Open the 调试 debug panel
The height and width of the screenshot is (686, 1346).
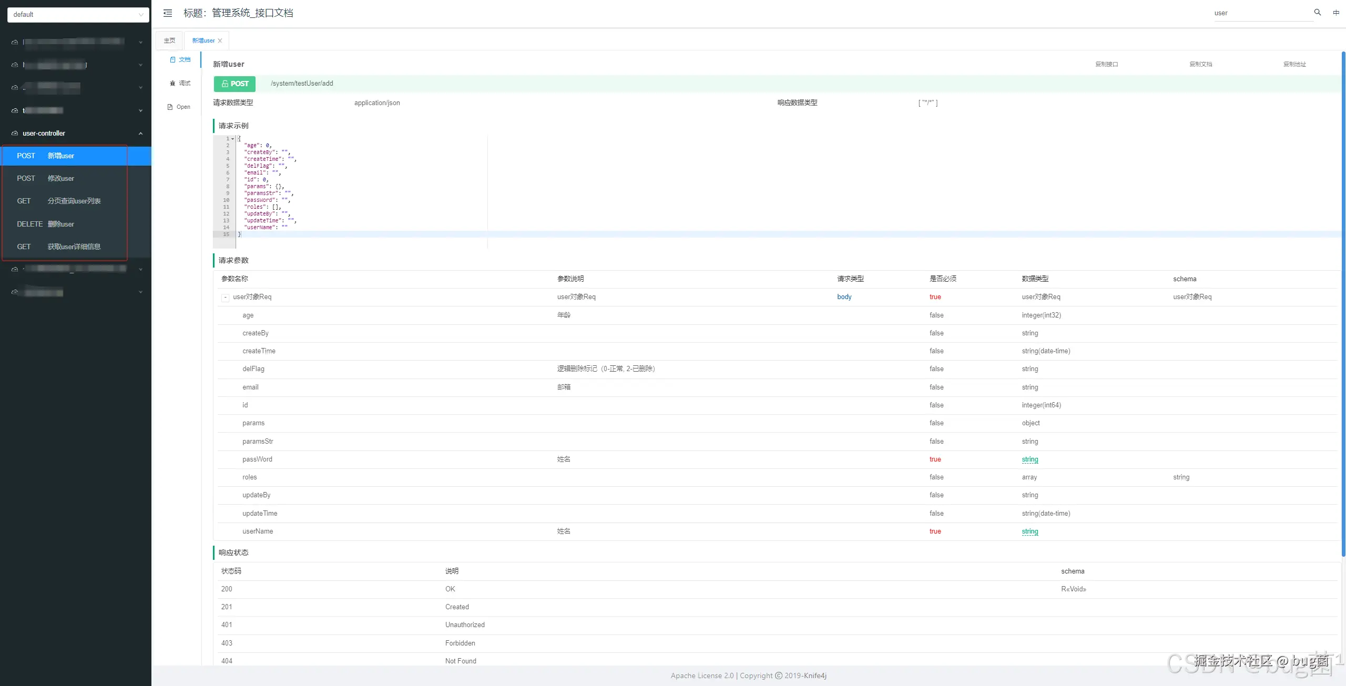click(x=180, y=83)
